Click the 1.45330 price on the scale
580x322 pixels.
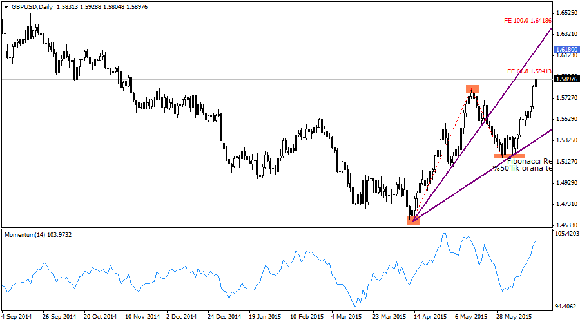click(566, 225)
